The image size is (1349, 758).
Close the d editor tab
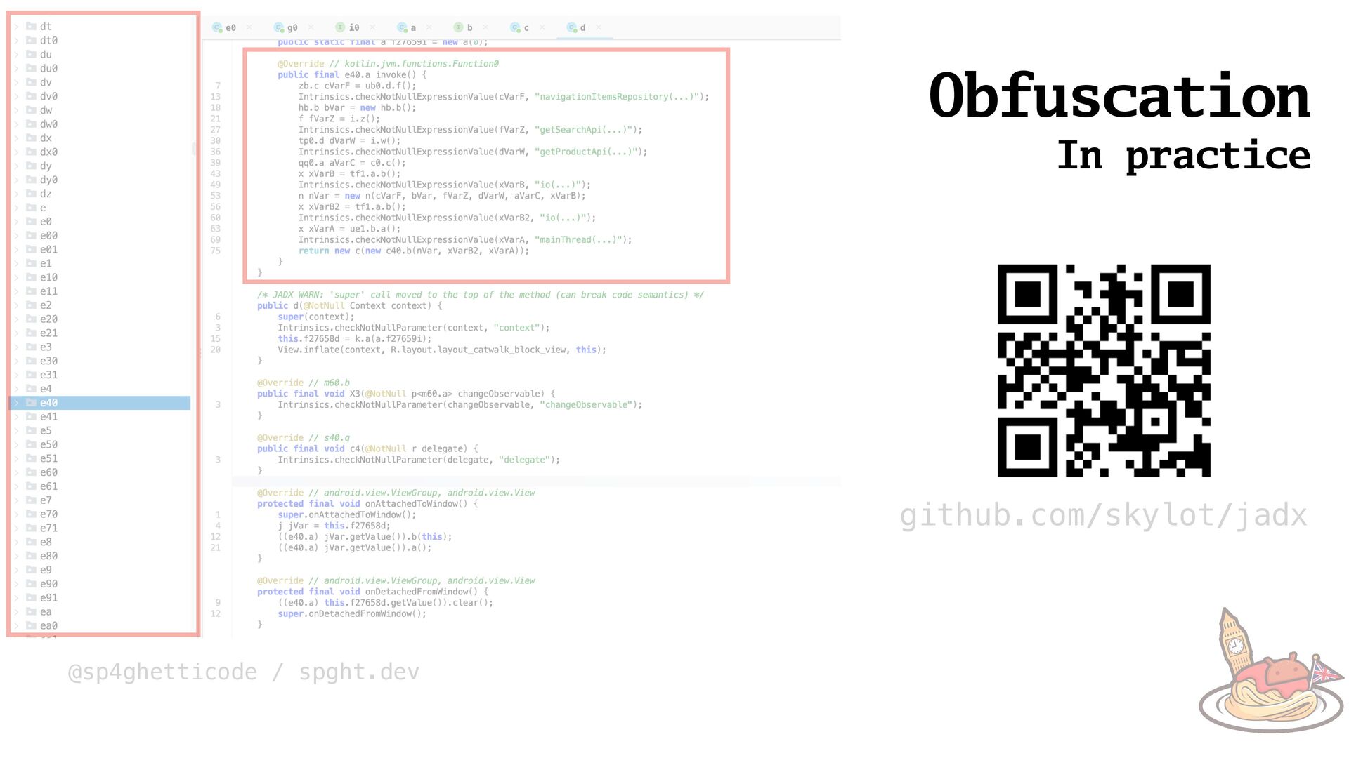[x=599, y=27]
